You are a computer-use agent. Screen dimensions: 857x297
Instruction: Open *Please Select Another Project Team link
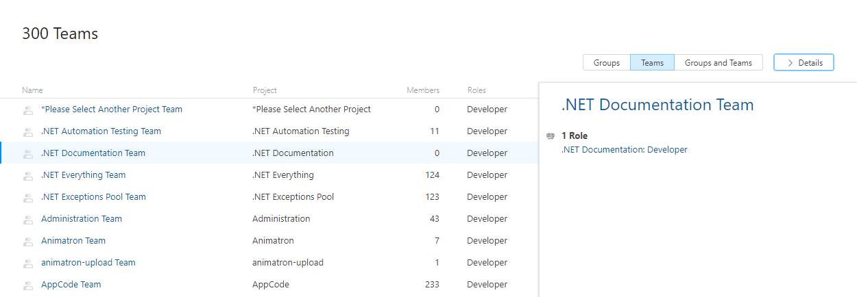(x=112, y=109)
